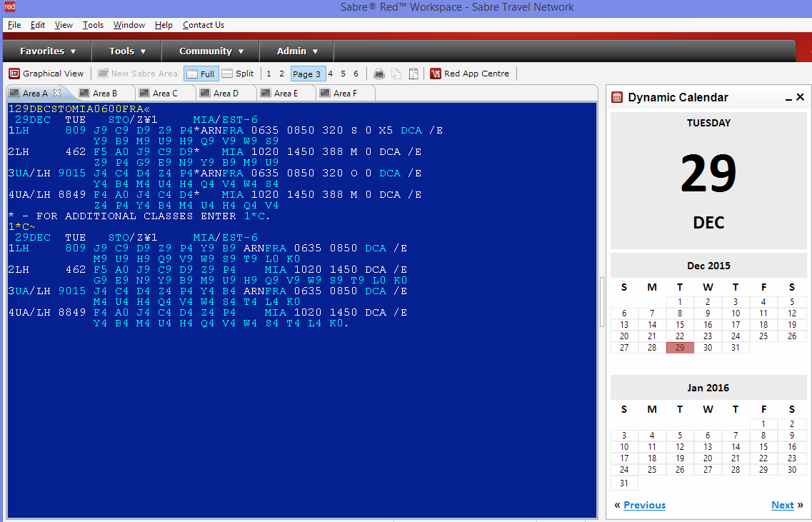Image resolution: width=812 pixels, height=522 pixels.
Task: Expand the Favorites dropdown
Action: pos(48,51)
